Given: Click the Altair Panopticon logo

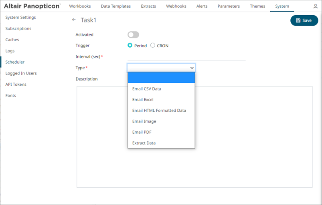Looking at the screenshot, I should [32, 6].
